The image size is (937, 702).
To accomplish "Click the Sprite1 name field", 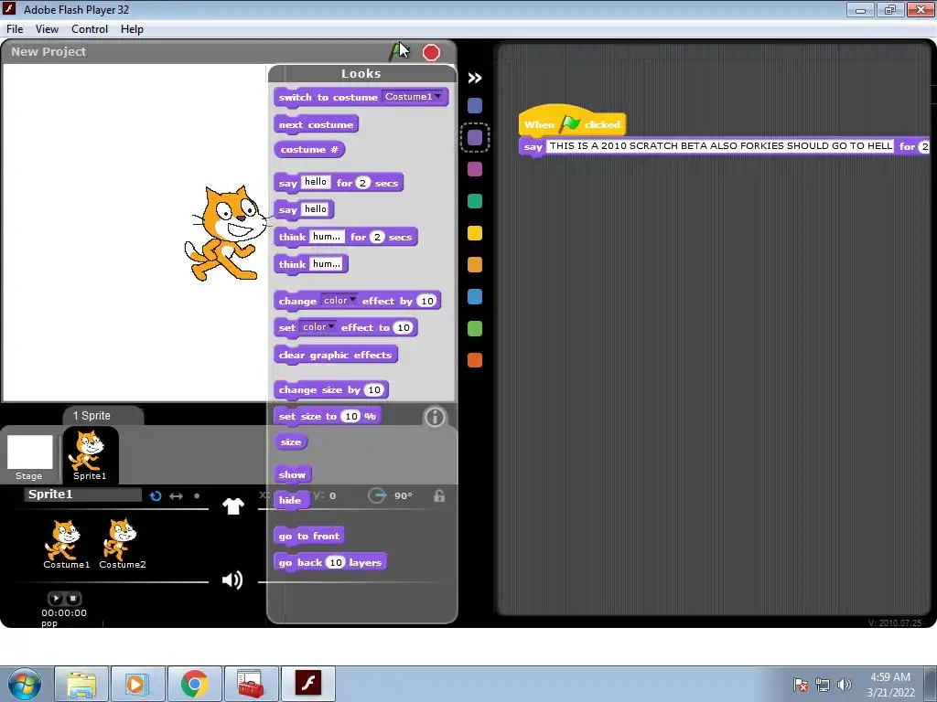I will point(82,495).
